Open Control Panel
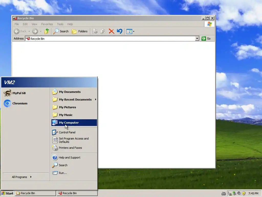Screen dimensions: 262x197 coord(74,132)
